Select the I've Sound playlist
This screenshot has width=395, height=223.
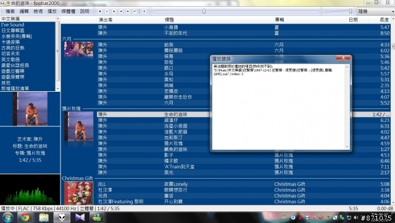[x=28, y=25]
